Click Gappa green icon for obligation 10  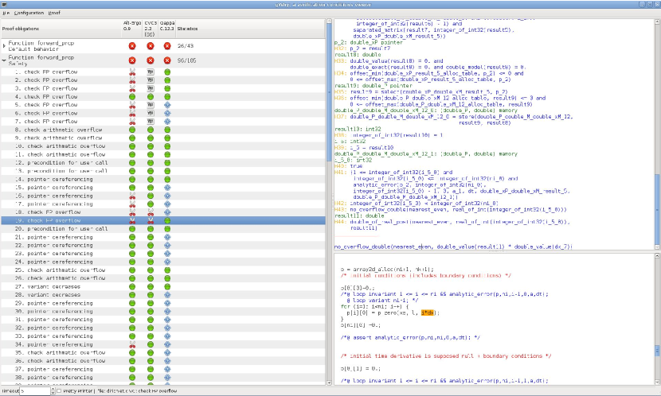pyautogui.click(x=167, y=146)
